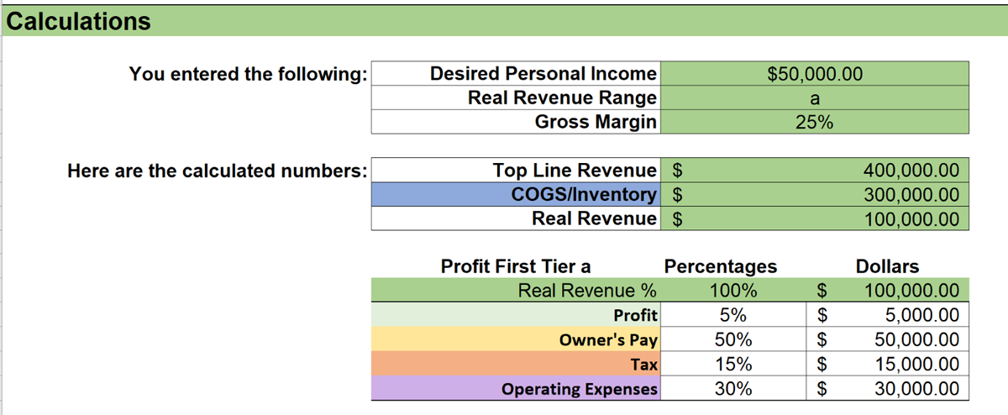Click the 25% Gross Margin value cell
The width and height of the screenshot is (1008, 415).
coord(815,122)
